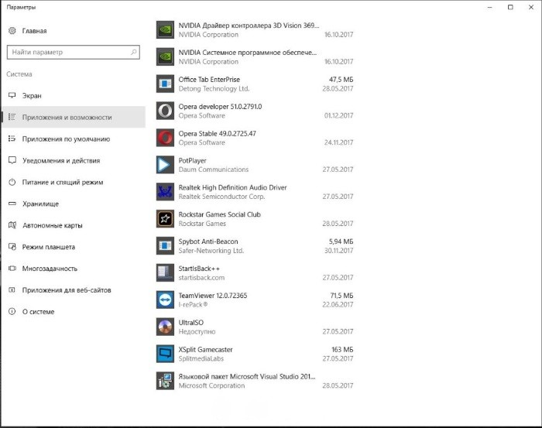Click the Уведомления и действия icon
542x428 pixels.
point(12,160)
